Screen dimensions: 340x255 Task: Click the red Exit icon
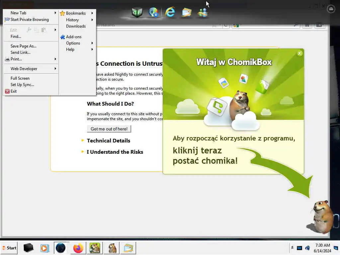pyautogui.click(x=7, y=91)
